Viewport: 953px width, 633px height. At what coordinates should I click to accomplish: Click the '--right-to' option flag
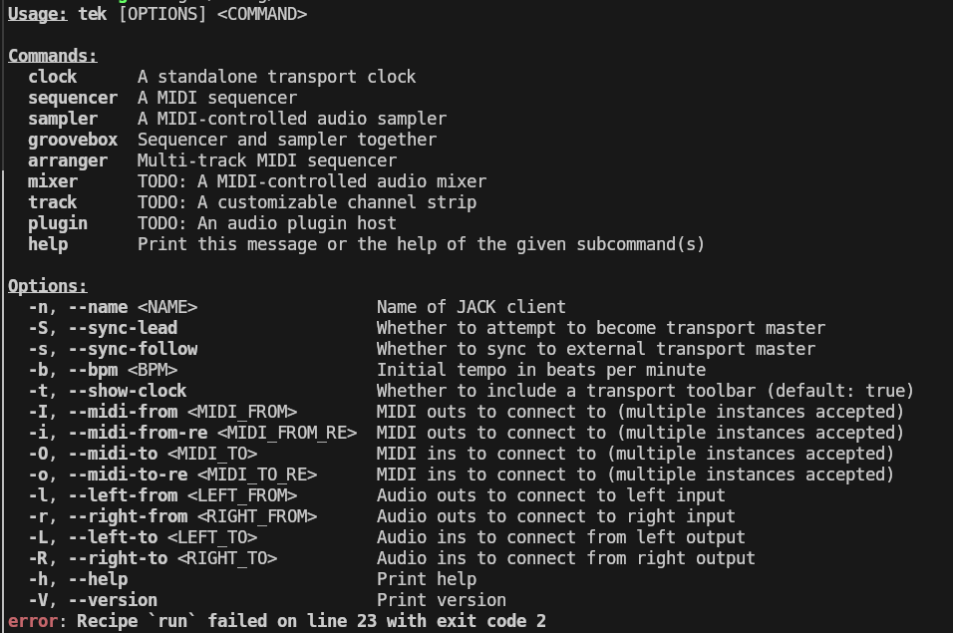click(118, 559)
